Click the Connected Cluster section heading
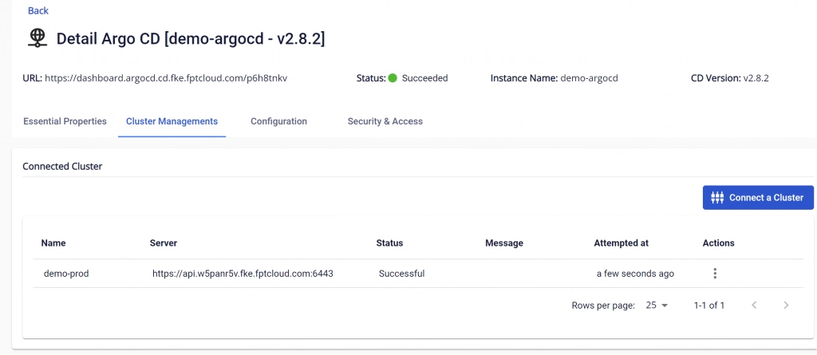The width and height of the screenshot is (817, 355). point(62,167)
